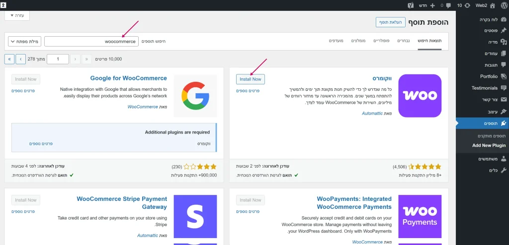Switch to the מומלצים tab
The width and height of the screenshot is (509, 245).
[358, 41]
